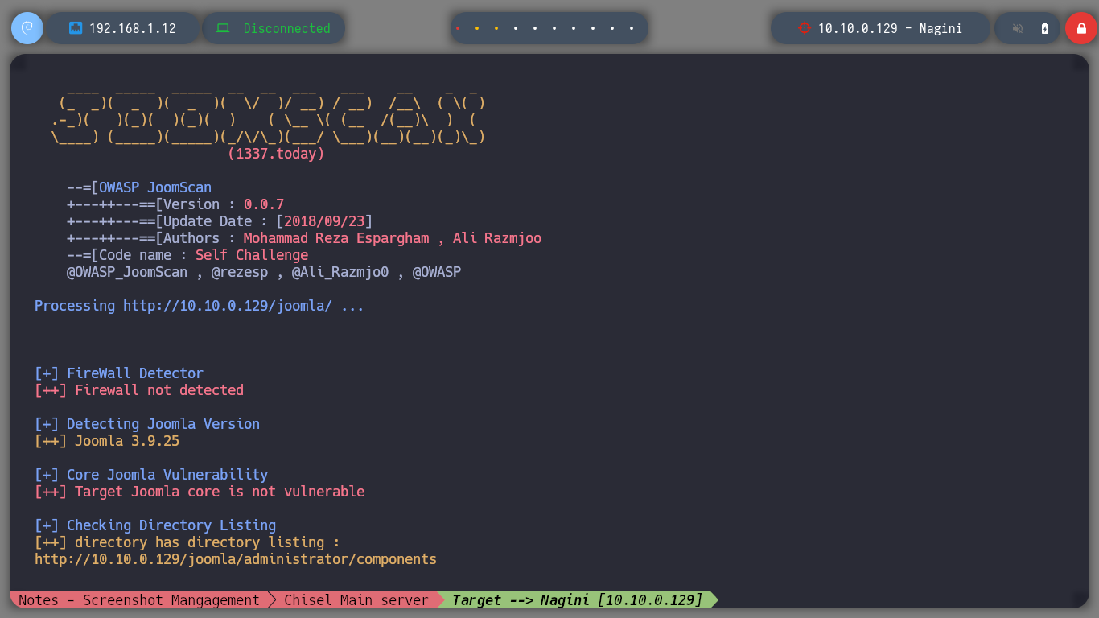Click the [+] Detecting Joomla Version heading
The height and width of the screenshot is (618, 1099).
click(147, 424)
